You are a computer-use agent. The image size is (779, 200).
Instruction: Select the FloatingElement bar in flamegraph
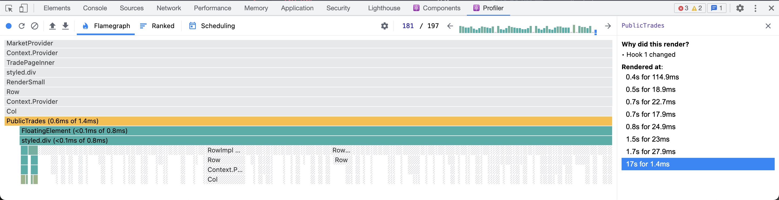point(316,131)
